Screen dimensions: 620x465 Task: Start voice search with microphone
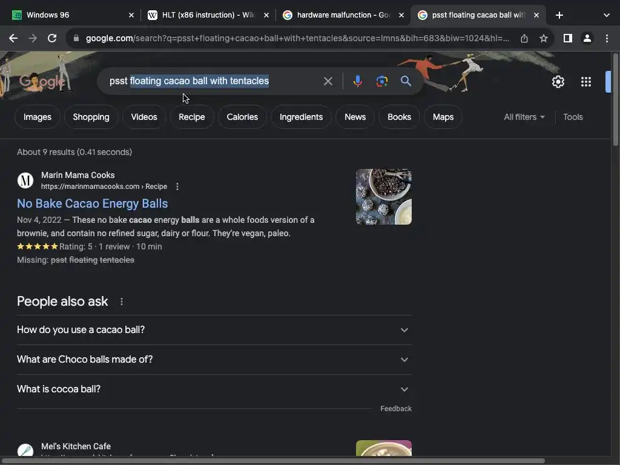pyautogui.click(x=357, y=81)
